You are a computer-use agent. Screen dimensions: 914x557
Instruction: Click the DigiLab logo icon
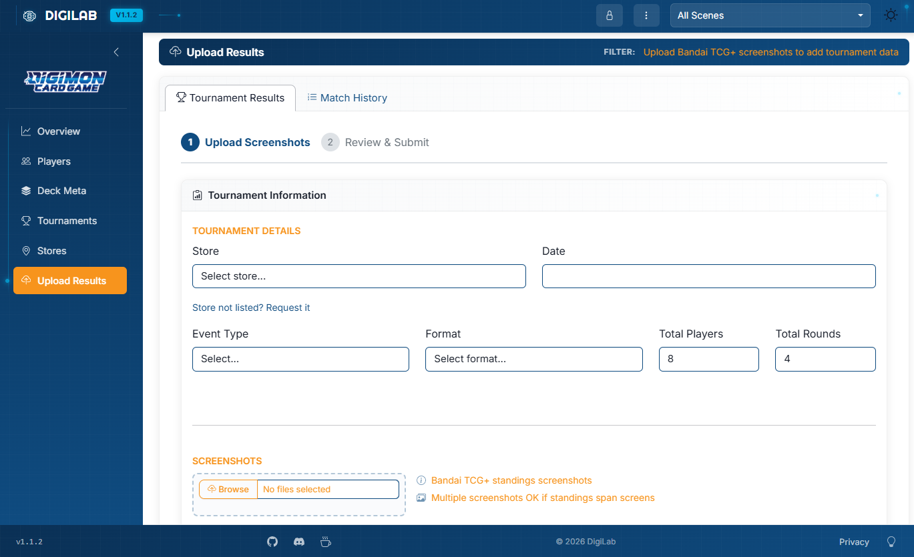tap(29, 16)
